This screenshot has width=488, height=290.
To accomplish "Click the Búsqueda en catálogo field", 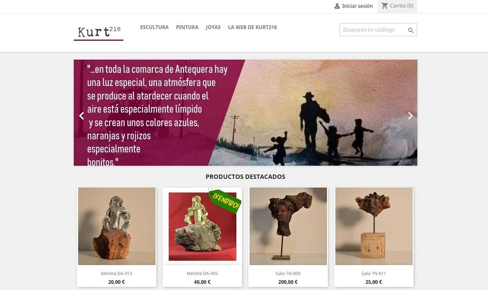I will (x=374, y=30).
